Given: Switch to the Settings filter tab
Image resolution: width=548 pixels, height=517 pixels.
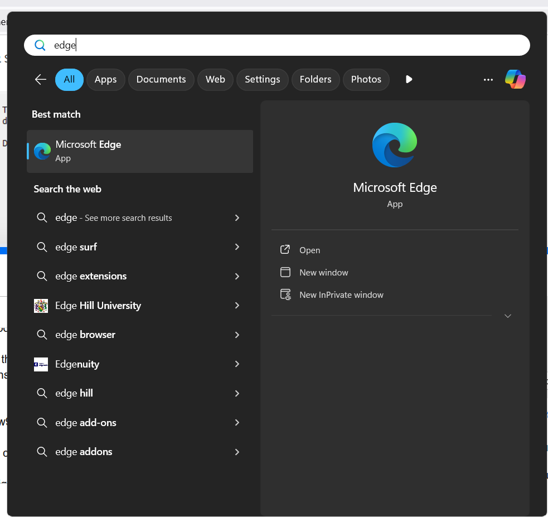Looking at the screenshot, I should pyautogui.click(x=263, y=79).
